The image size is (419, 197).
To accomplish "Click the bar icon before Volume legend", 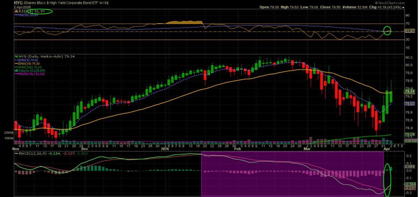I will pos(16,70).
